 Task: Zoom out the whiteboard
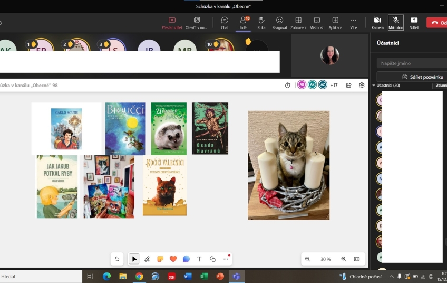307,259
